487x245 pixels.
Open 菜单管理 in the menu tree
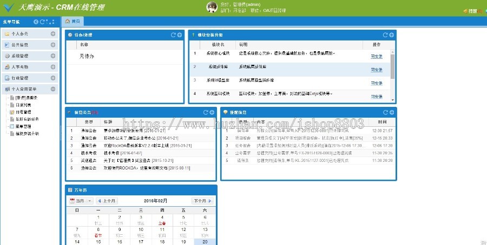click(23, 126)
